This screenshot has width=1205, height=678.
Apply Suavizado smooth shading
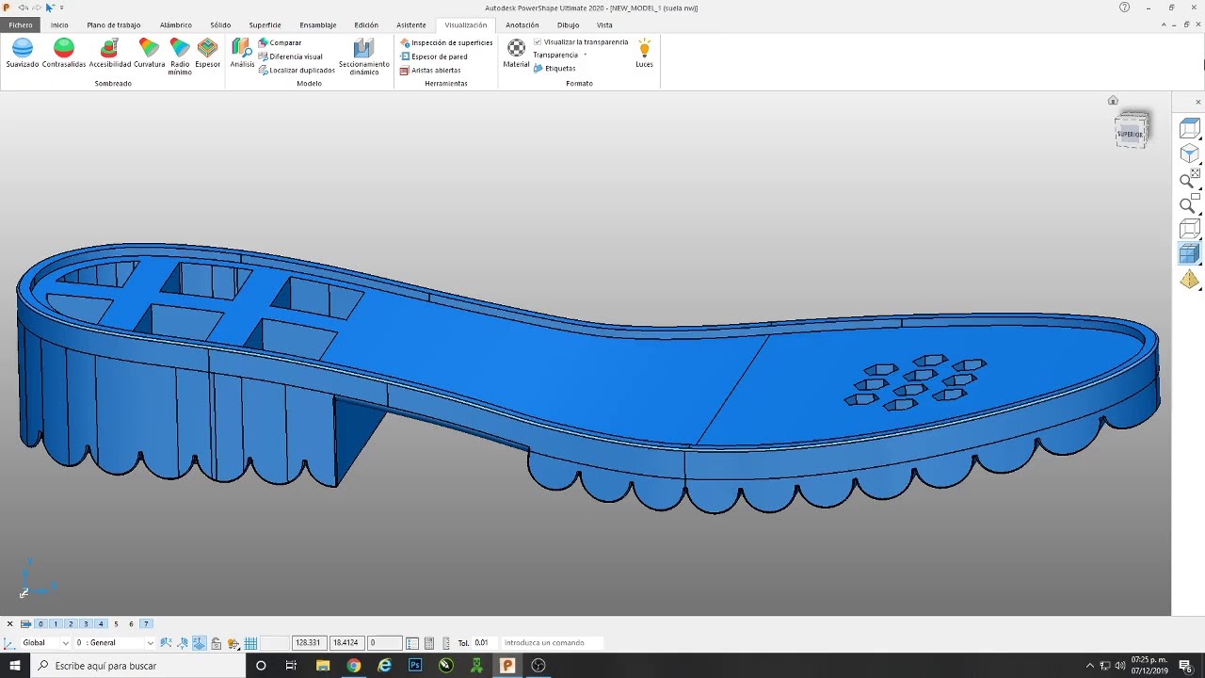tap(23, 53)
